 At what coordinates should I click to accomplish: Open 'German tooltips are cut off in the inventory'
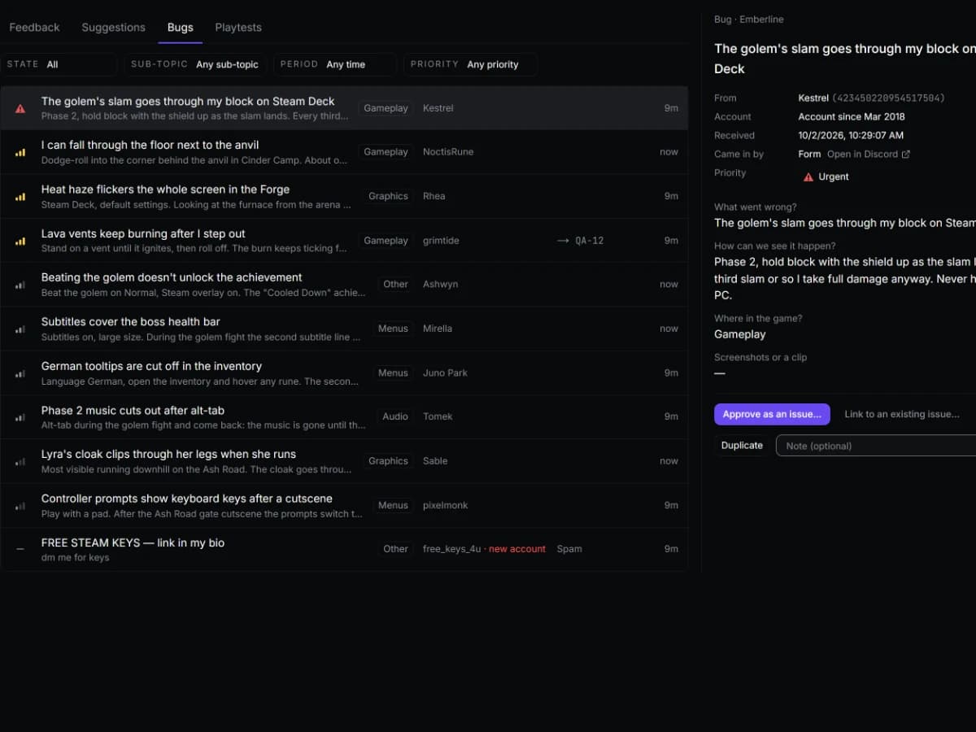click(344, 373)
